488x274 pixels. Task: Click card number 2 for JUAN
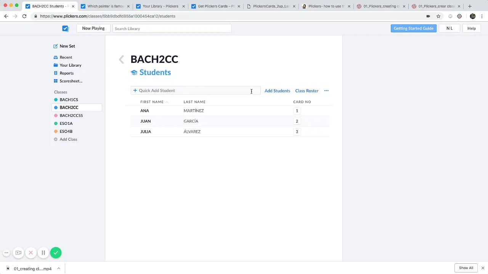tap(297, 121)
